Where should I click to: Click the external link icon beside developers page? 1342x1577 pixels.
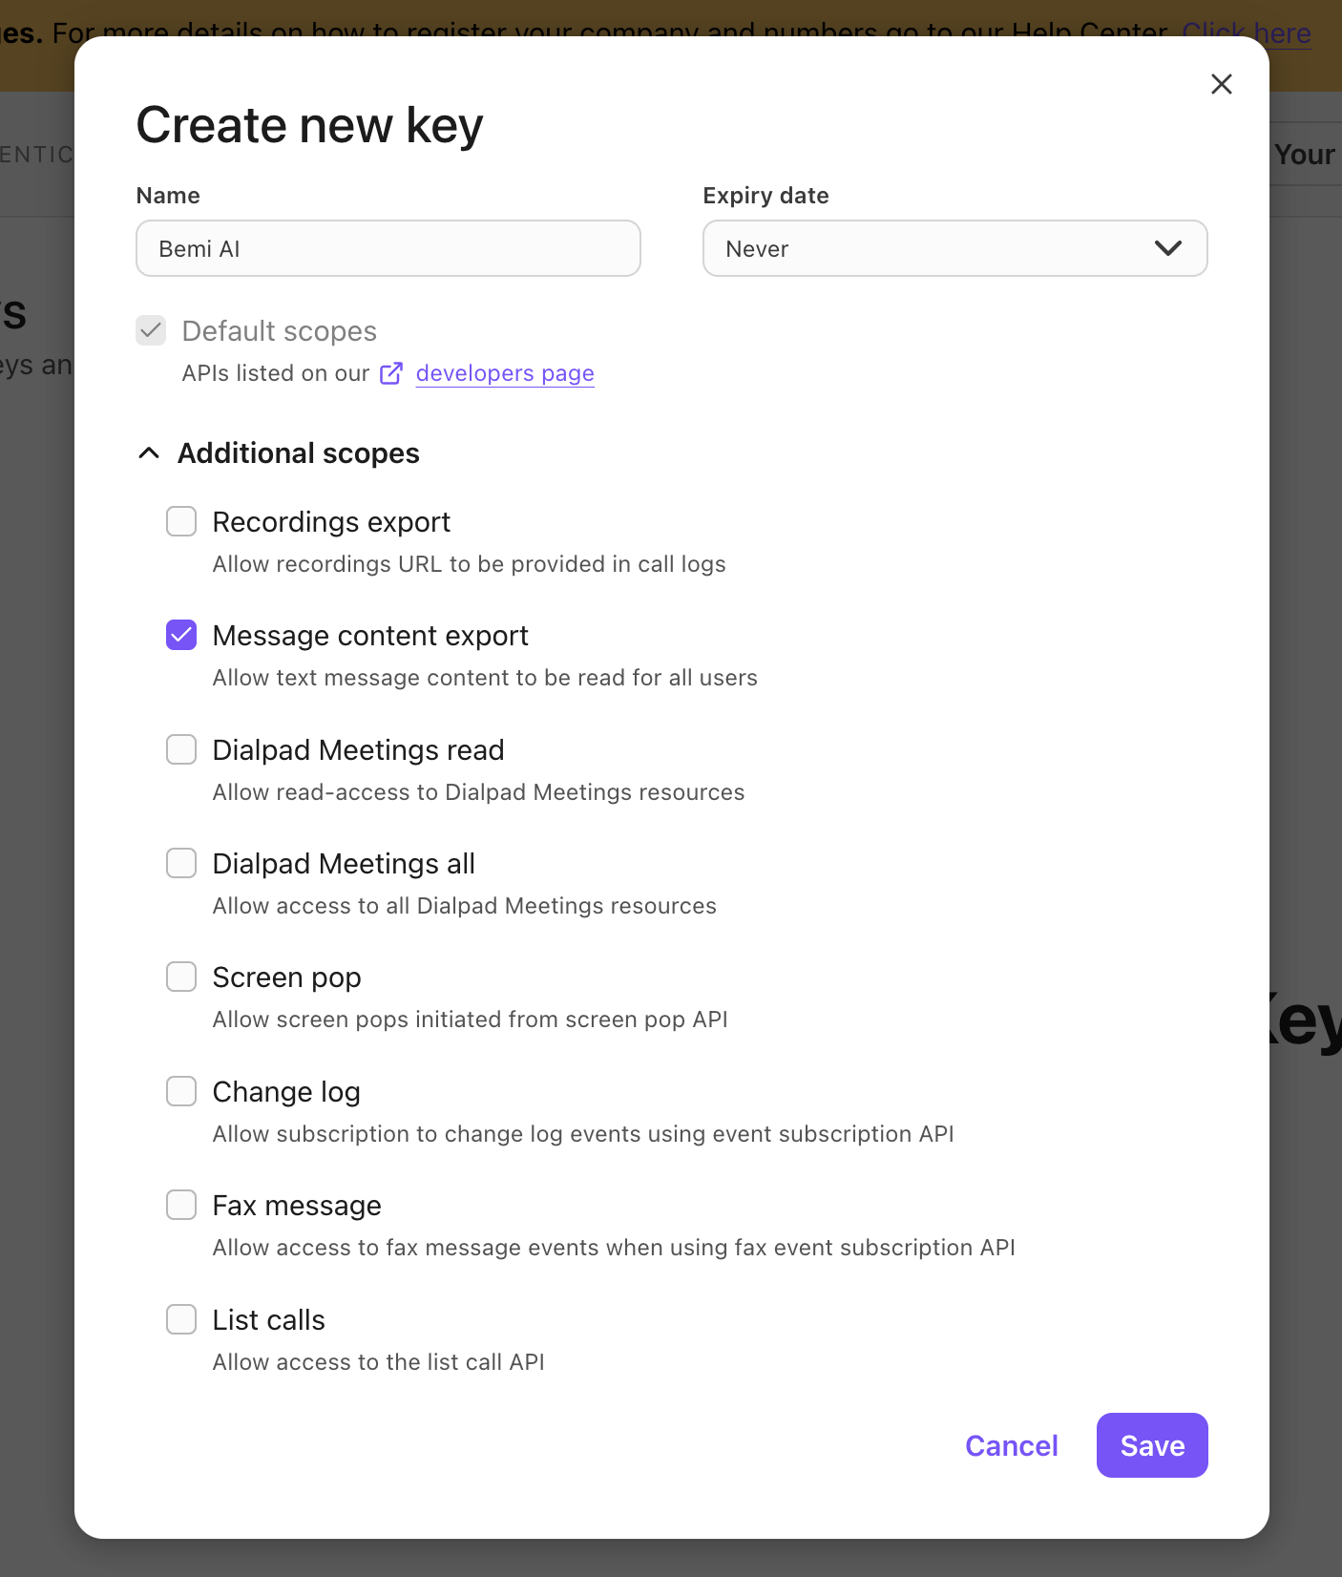[391, 373]
